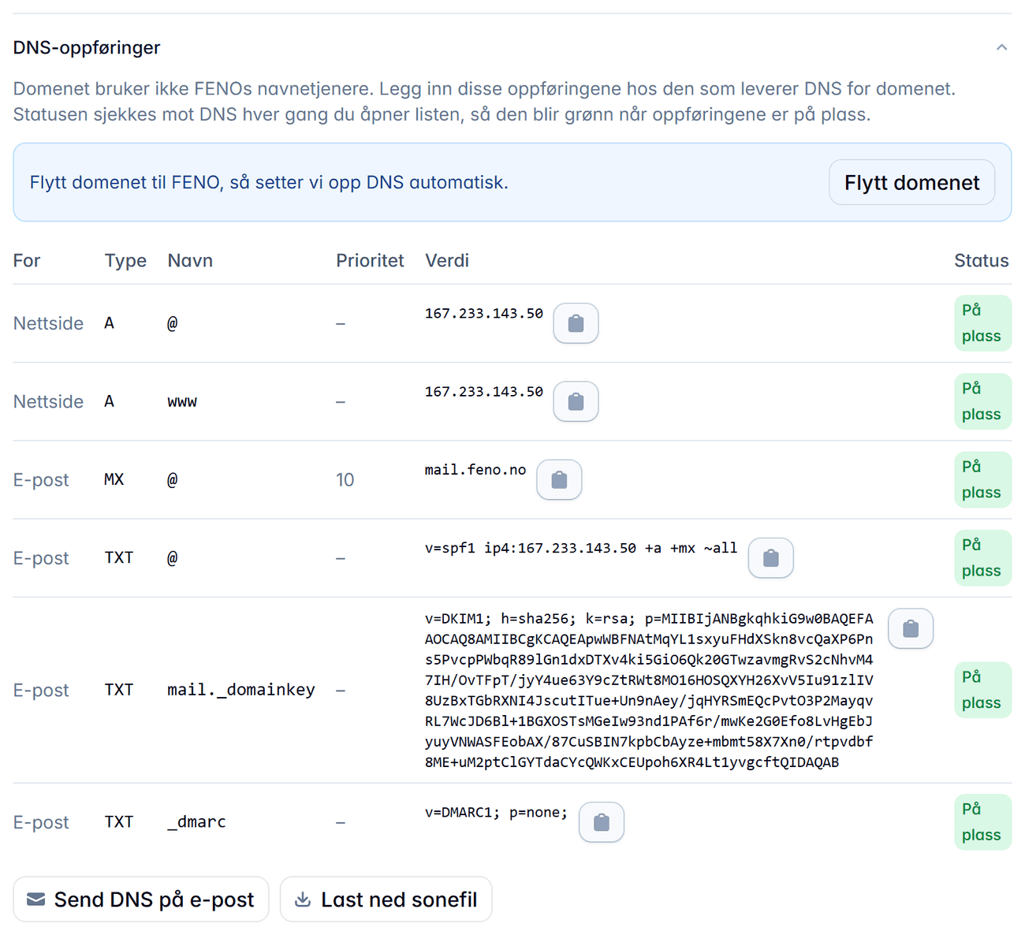
Task: Click the Flytt domenet button
Action: click(x=911, y=183)
